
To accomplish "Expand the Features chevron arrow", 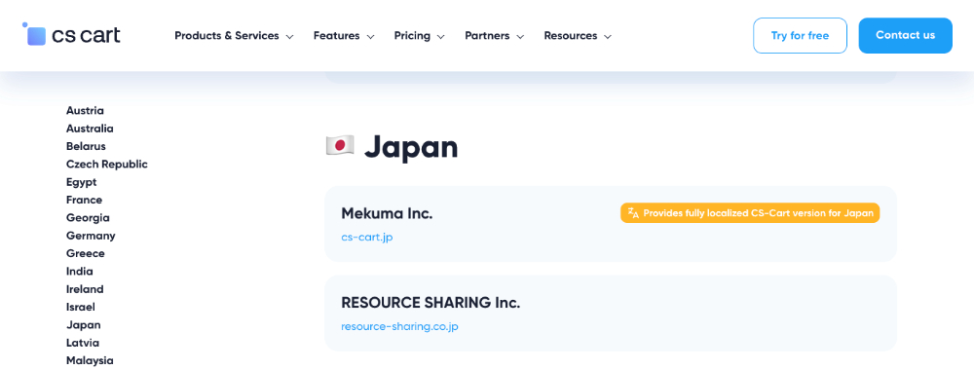I will point(370,37).
